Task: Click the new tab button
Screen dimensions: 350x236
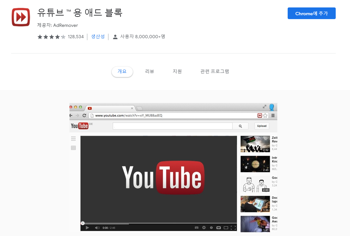Action: click(140, 108)
